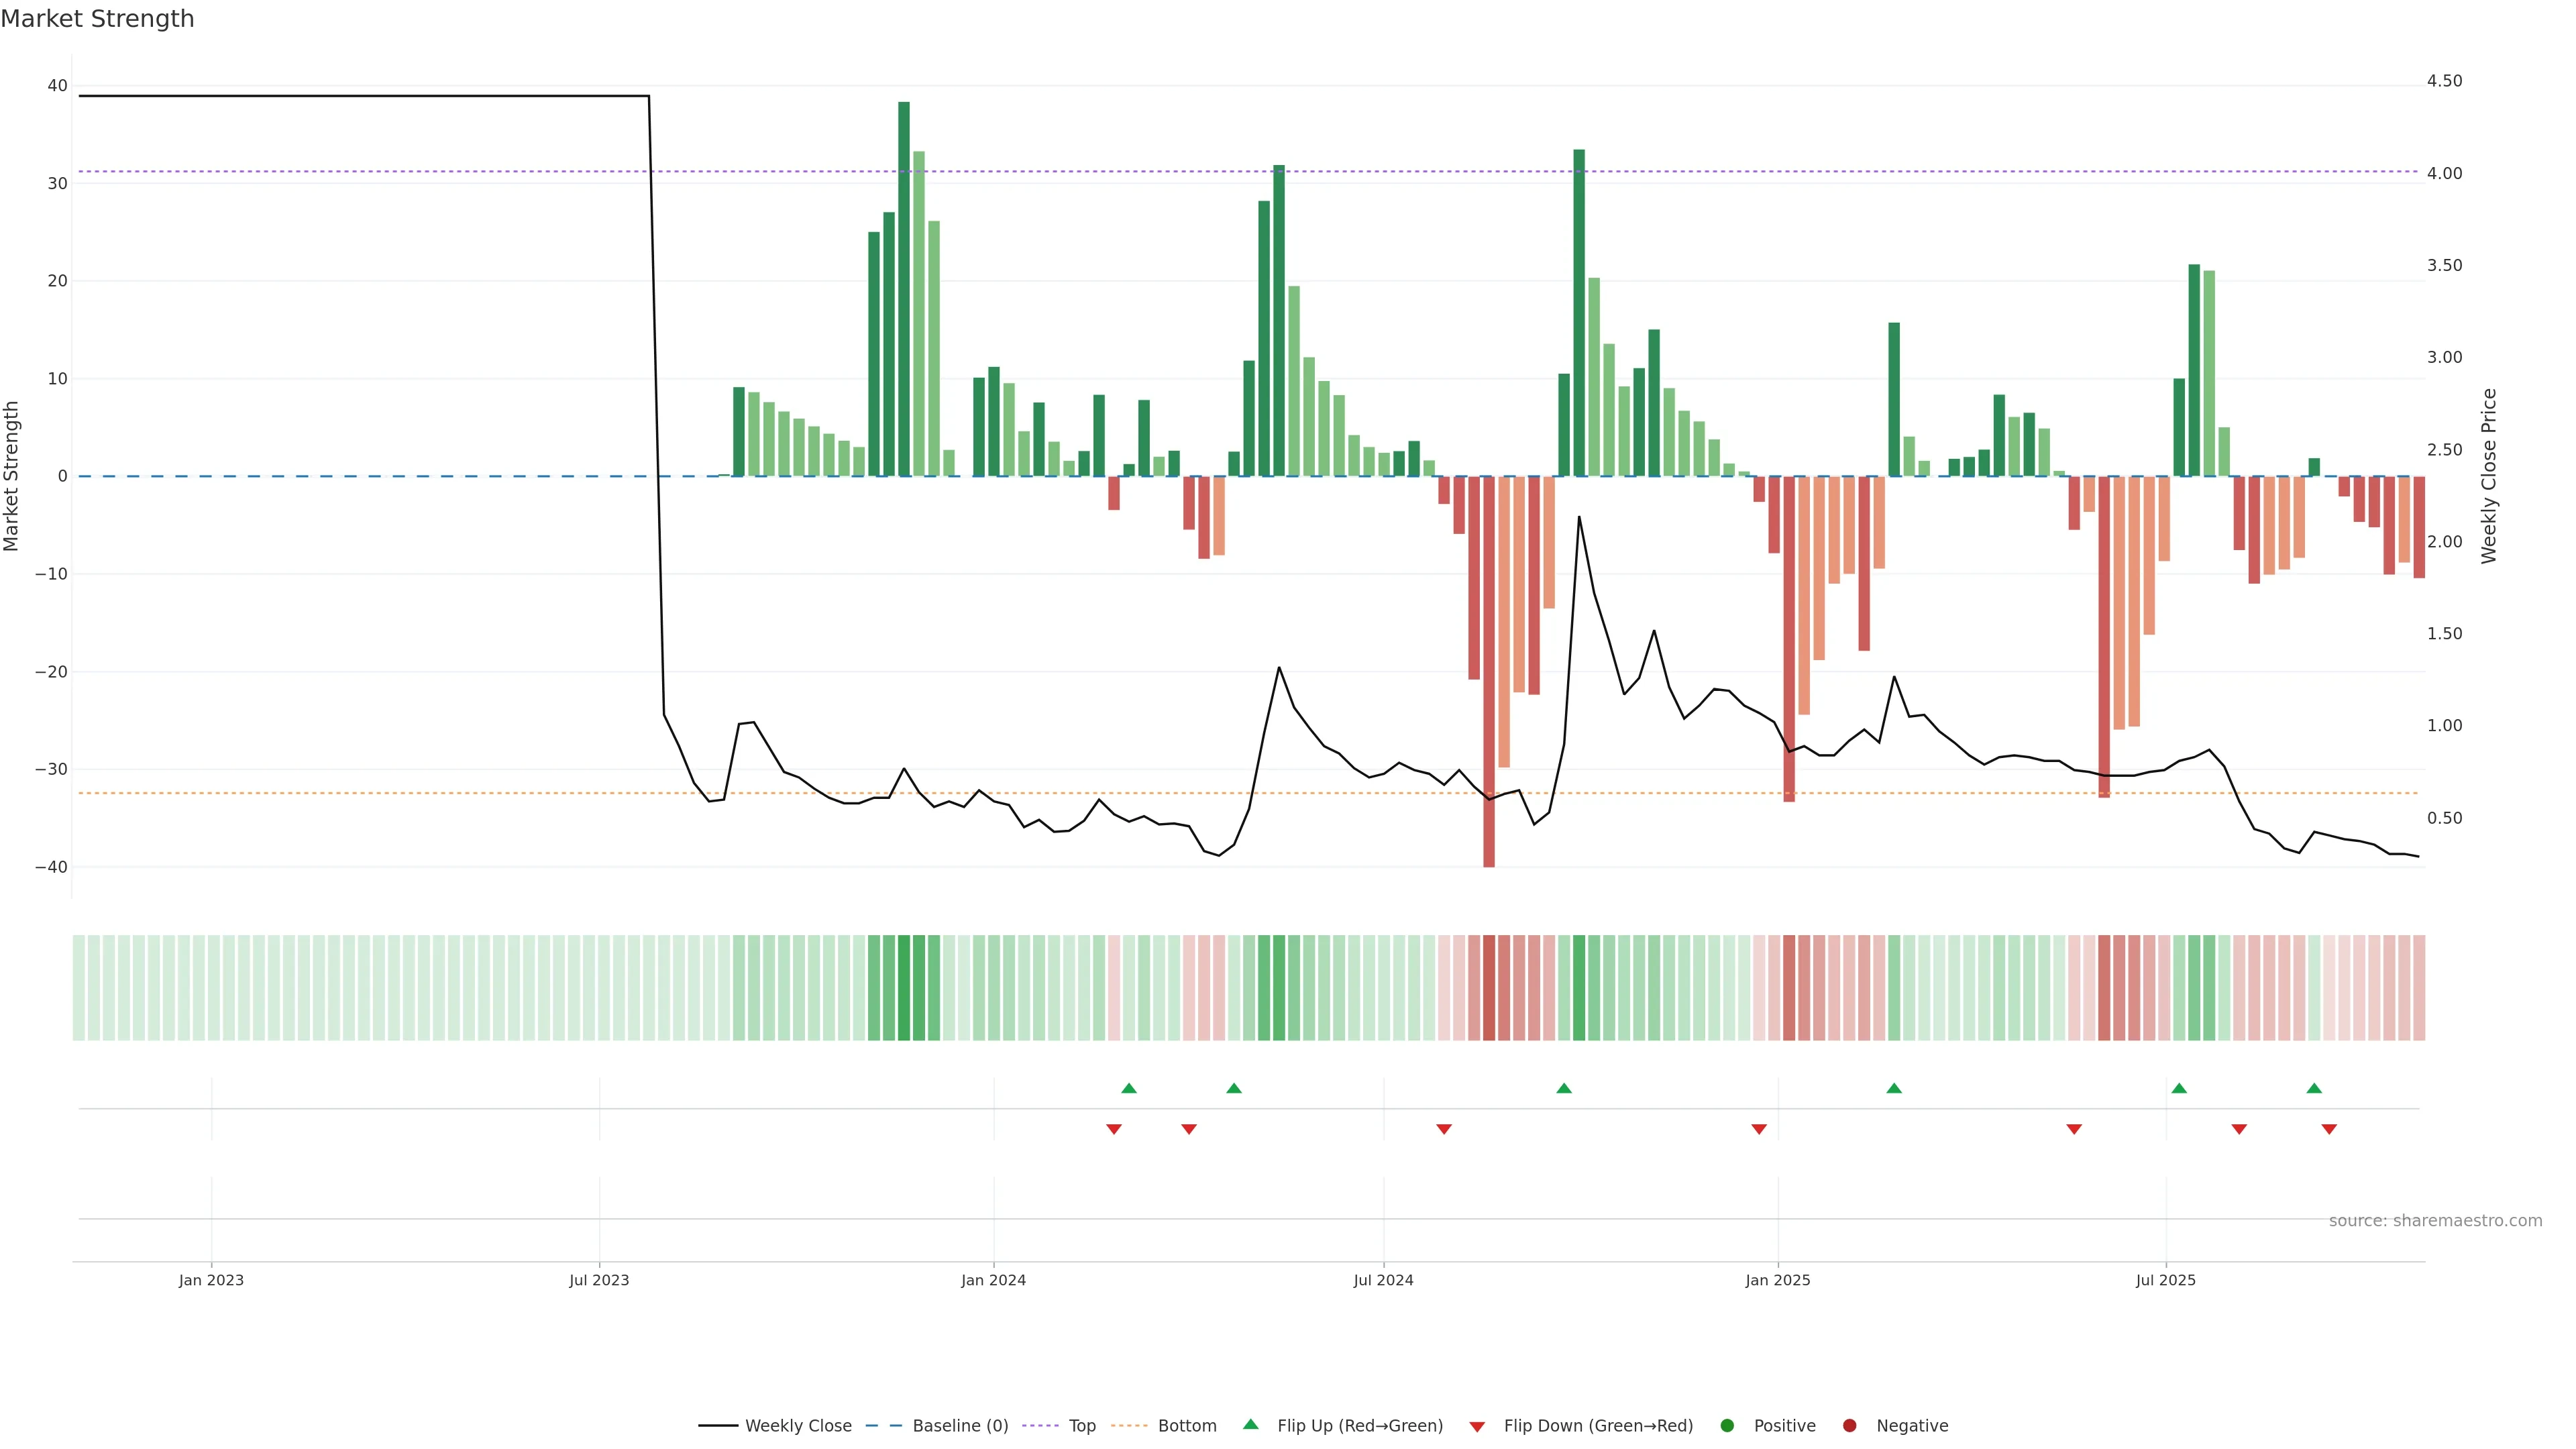Click the Weekly Close Price axis title

click(x=2489, y=476)
